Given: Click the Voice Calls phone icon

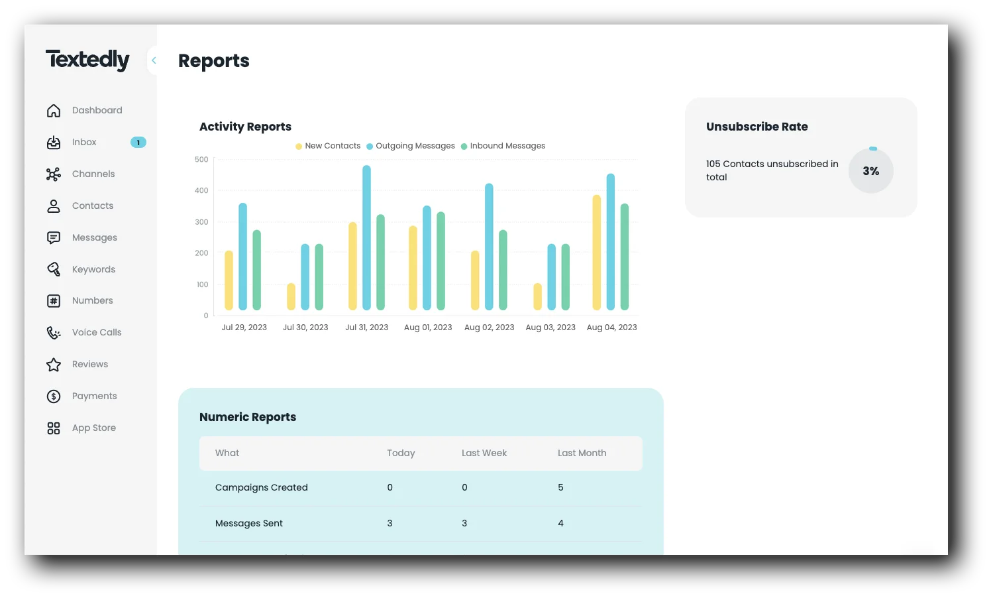Looking at the screenshot, I should pyautogui.click(x=54, y=333).
